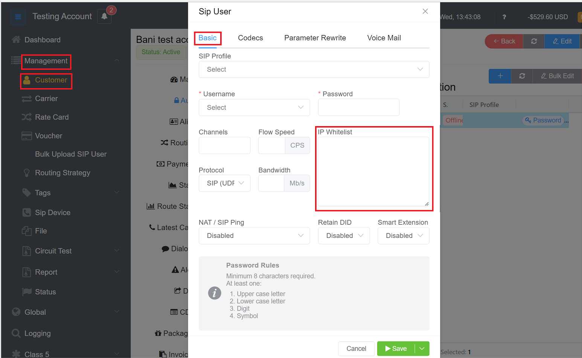Open the Retain DID dropdown
This screenshot has width=582, height=358.
coord(344,236)
